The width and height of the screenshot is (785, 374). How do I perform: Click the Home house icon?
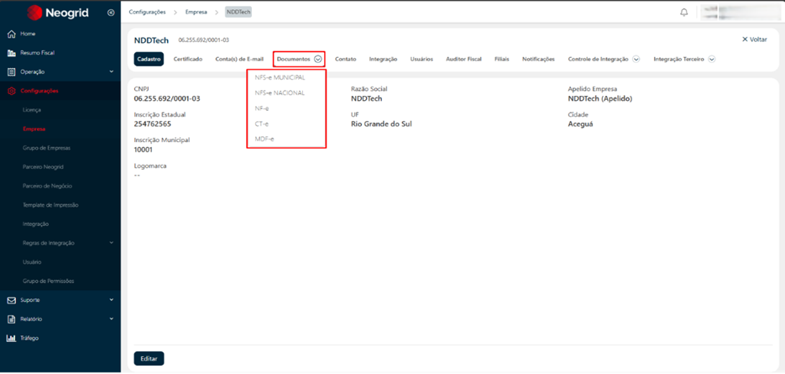[12, 34]
